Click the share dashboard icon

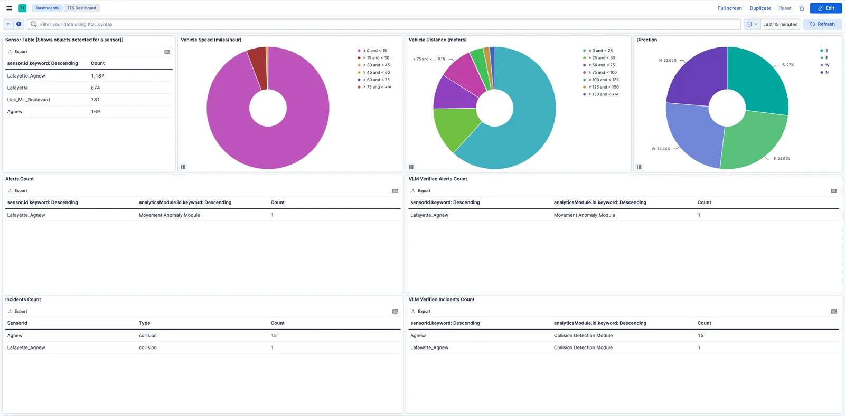coord(802,8)
